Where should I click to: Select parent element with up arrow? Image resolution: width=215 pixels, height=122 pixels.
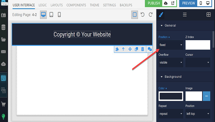tap(123, 49)
